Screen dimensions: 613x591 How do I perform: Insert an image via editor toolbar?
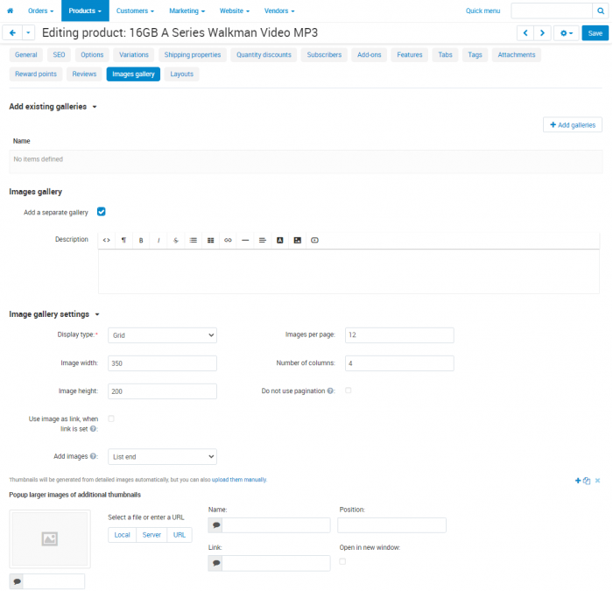pos(298,241)
